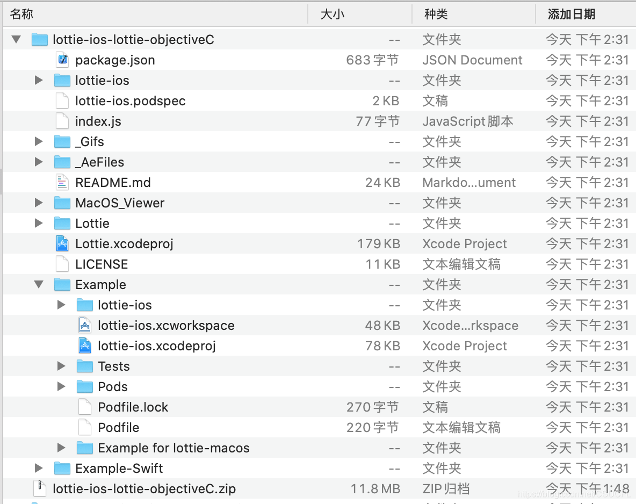
Task: Click the LICENSE file icon
Action: (x=62, y=264)
